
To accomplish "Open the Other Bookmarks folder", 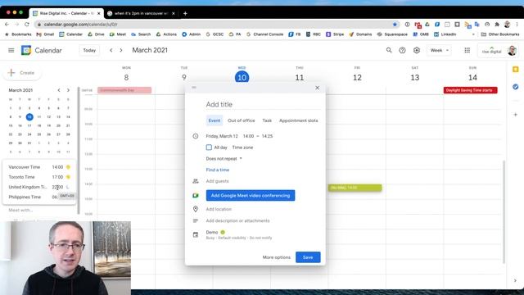I will pyautogui.click(x=500, y=34).
